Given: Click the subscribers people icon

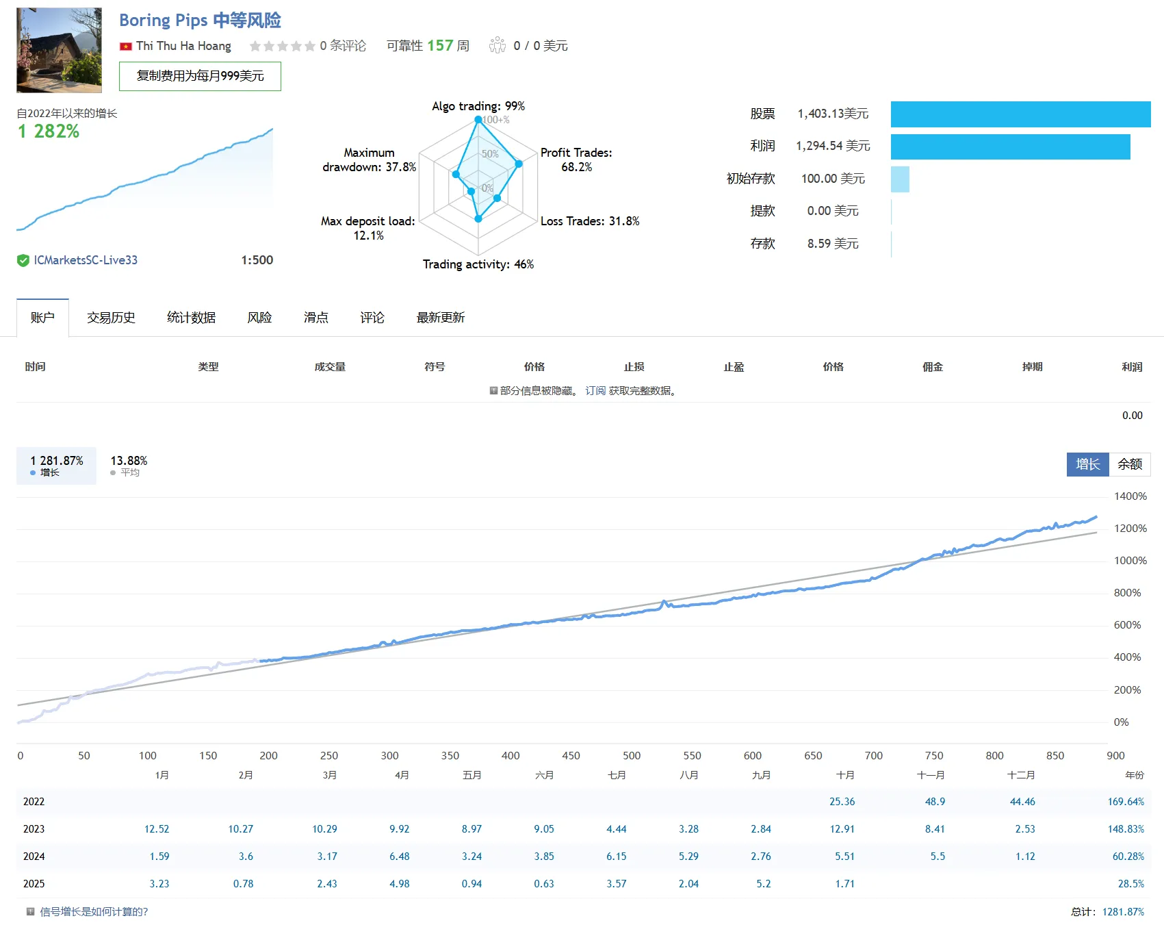Looking at the screenshot, I should (x=497, y=46).
